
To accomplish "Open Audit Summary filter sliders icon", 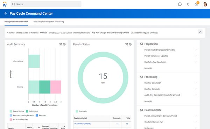I will pyautogui.click(x=61, y=44).
